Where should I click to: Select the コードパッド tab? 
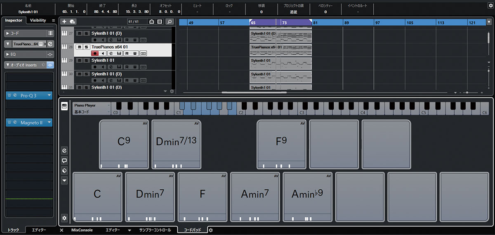[x=192, y=230]
